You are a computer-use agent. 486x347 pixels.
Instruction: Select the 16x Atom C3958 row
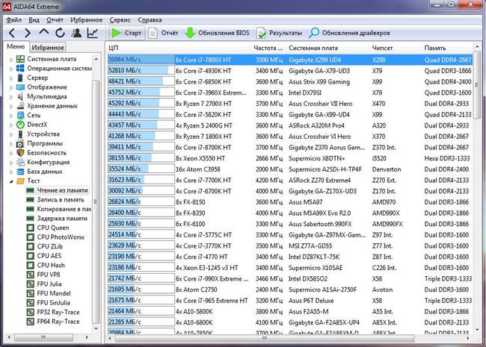coord(290,169)
